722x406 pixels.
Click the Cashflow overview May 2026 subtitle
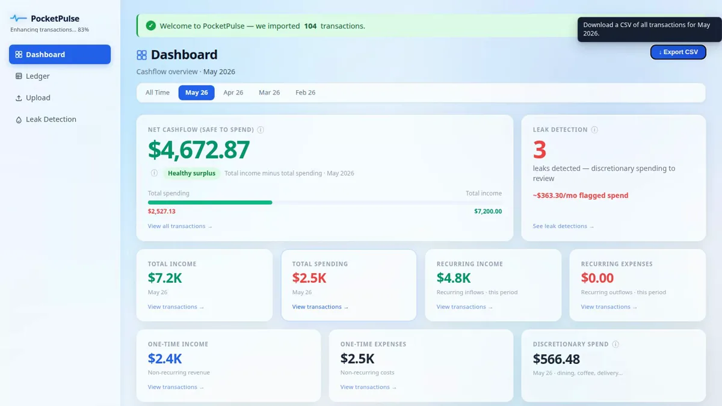[x=186, y=72]
